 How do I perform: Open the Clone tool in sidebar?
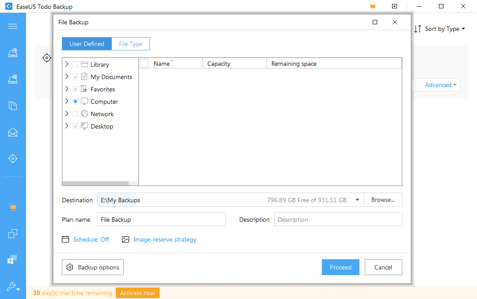coord(13,234)
